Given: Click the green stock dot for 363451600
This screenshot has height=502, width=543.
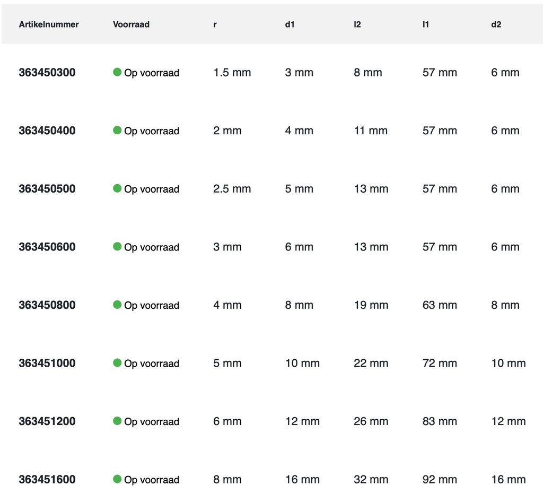Looking at the screenshot, I should [x=117, y=479].
